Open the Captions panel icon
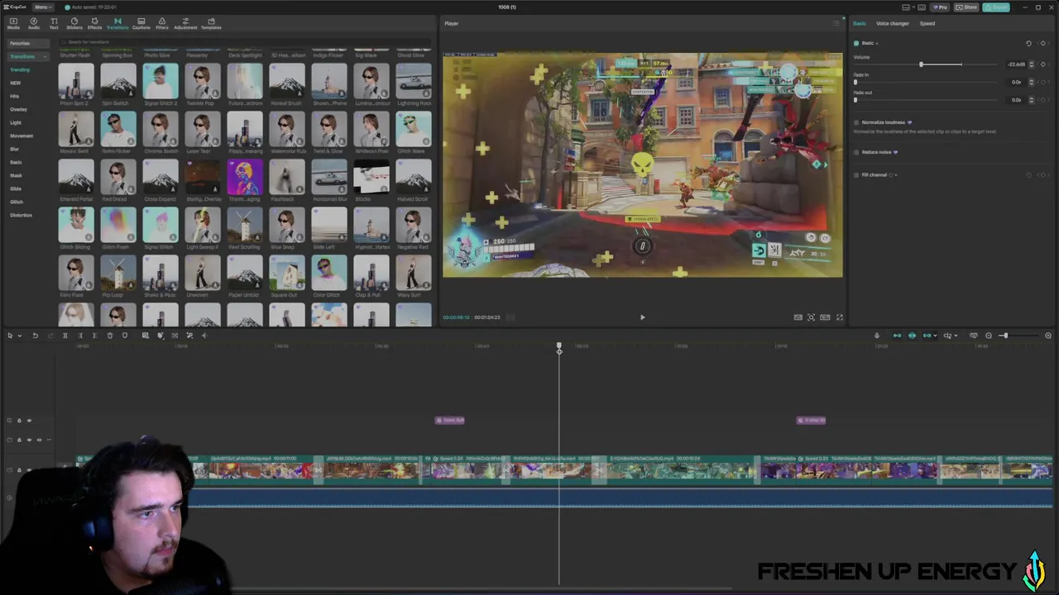Image resolution: width=1059 pixels, height=595 pixels. coord(141,23)
